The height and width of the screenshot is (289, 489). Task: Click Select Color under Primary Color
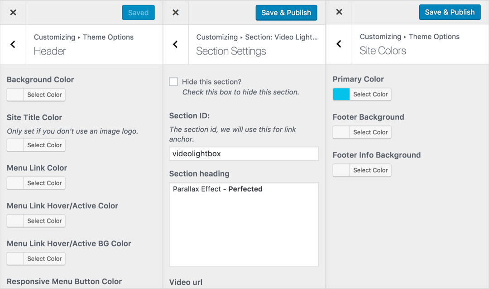370,94
